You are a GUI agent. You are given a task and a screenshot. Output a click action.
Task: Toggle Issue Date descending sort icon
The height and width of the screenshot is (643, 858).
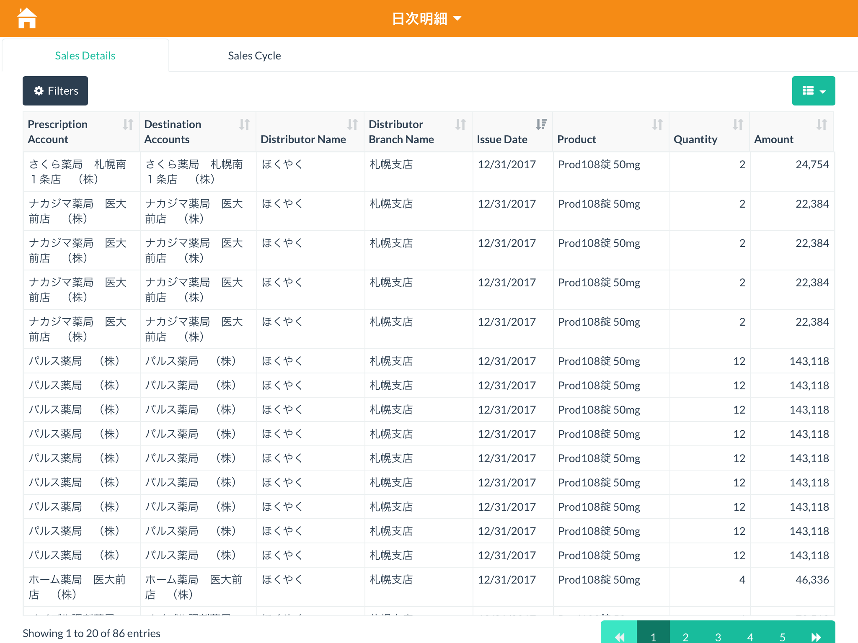pos(541,124)
